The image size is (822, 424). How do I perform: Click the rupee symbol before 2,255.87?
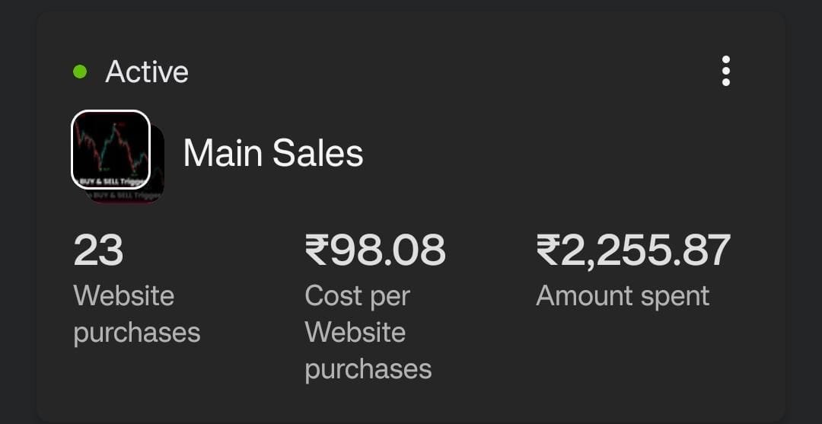[548, 250]
